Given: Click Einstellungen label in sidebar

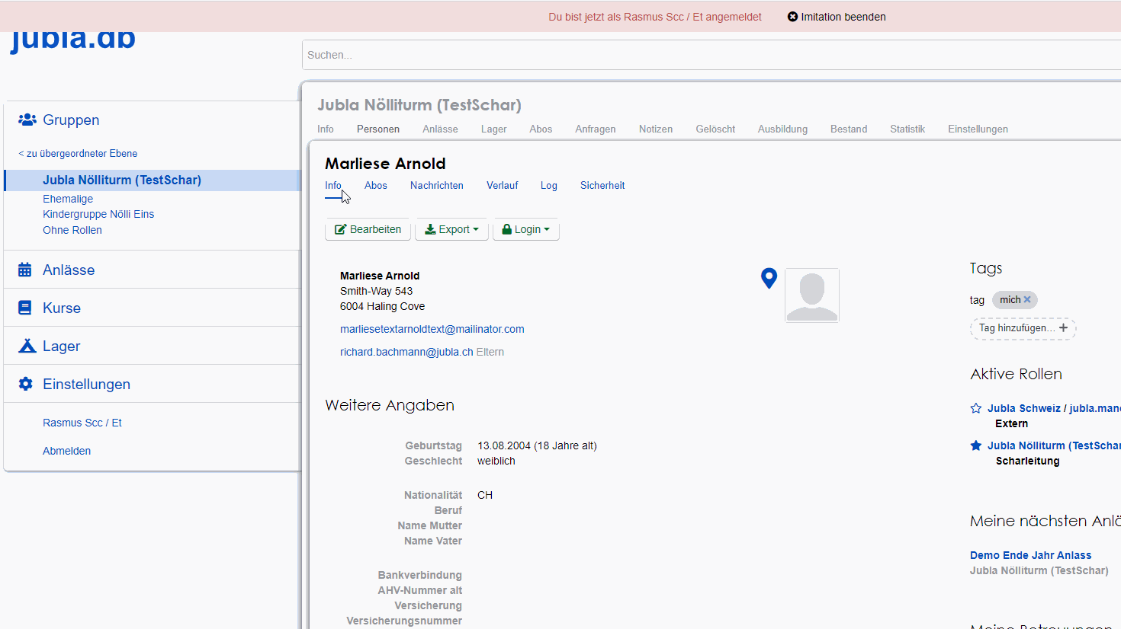Looking at the screenshot, I should click(86, 384).
